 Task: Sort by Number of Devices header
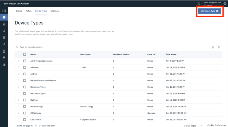click(121, 54)
